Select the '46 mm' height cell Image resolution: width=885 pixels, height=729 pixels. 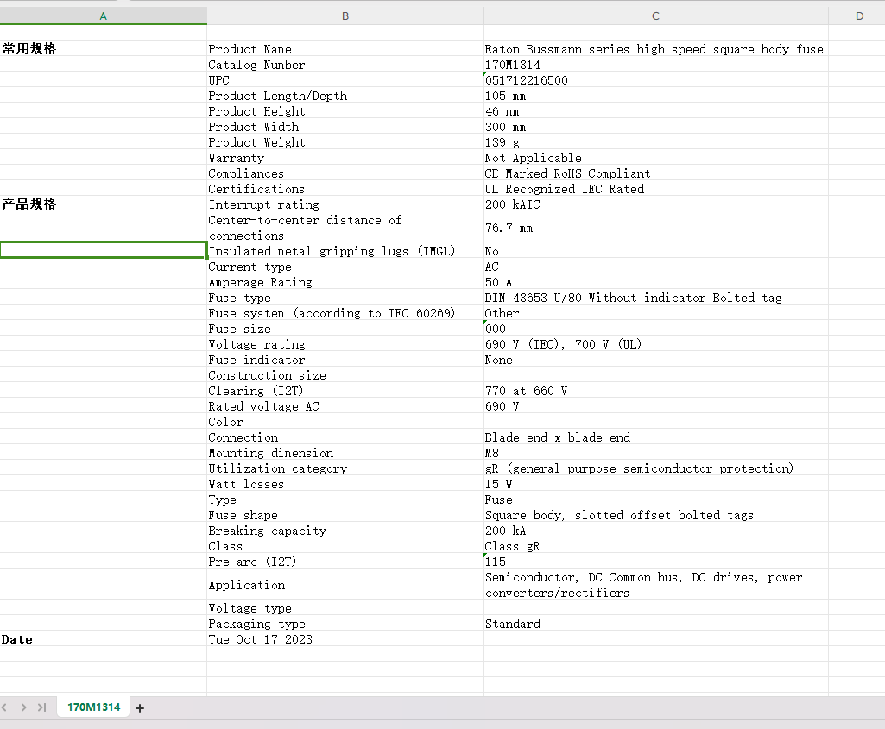click(655, 111)
